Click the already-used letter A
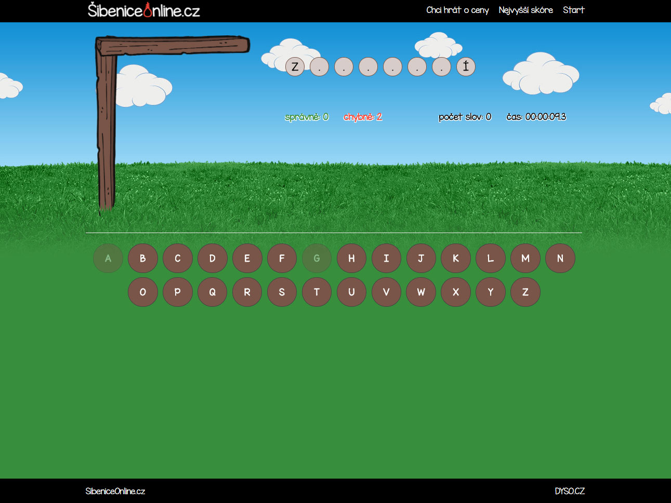This screenshot has width=671, height=503. click(x=108, y=258)
